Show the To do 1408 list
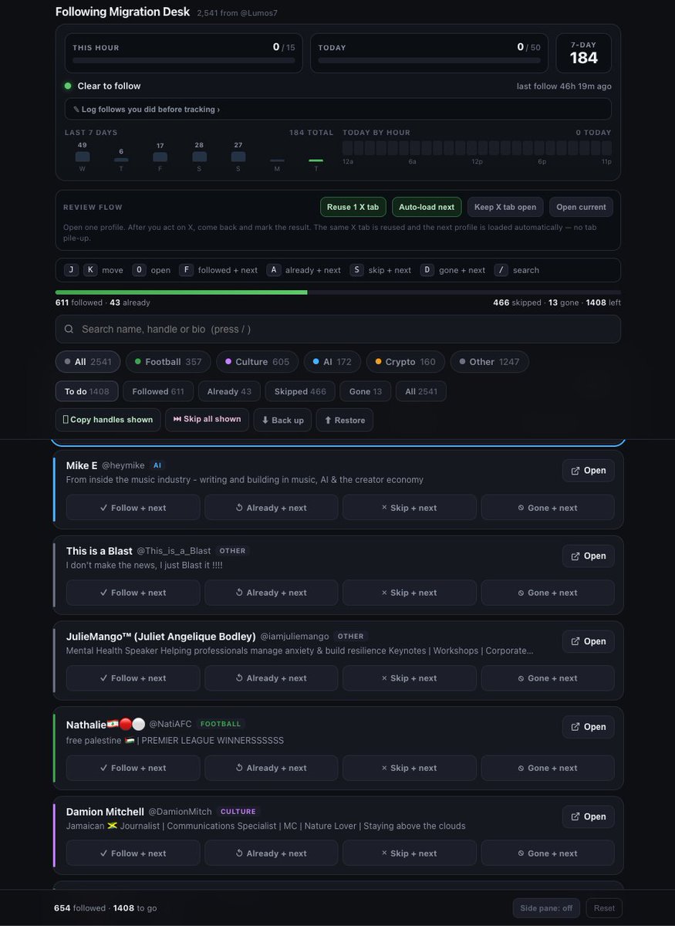Screen dimensions: 675x926 coord(87,391)
